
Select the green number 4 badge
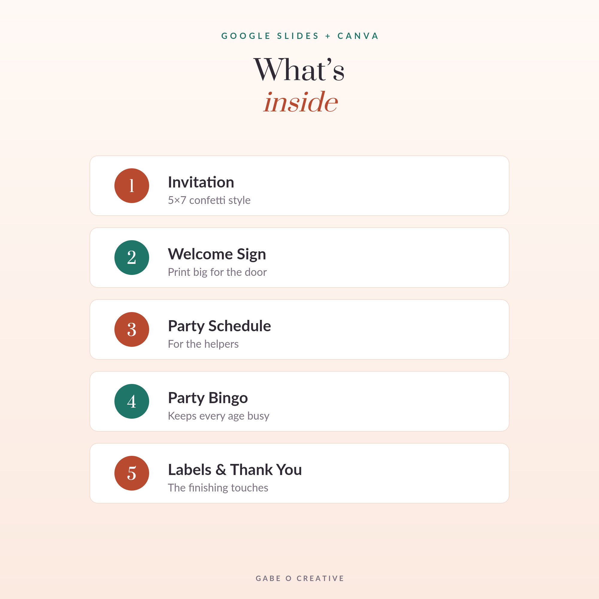tap(132, 402)
